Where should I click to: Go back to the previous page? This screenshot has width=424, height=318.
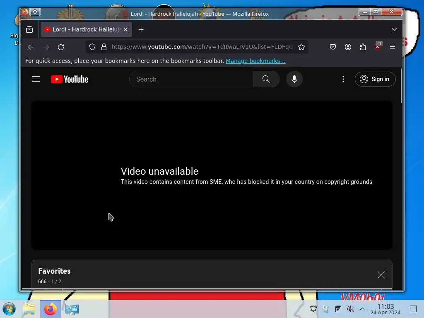coord(31,47)
